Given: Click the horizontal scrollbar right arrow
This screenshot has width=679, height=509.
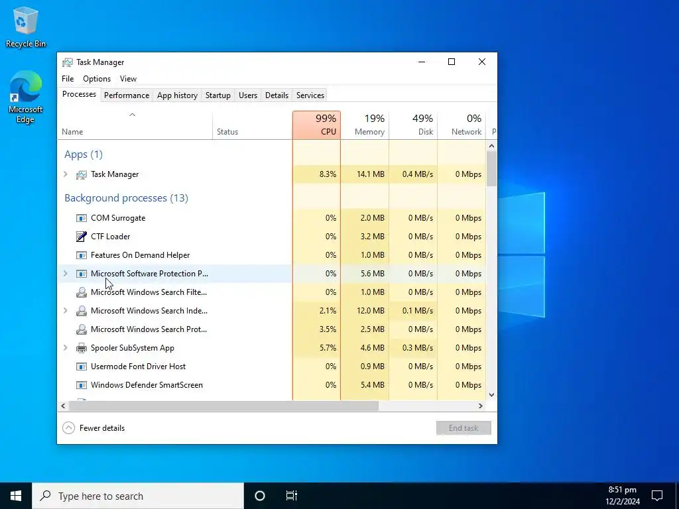Looking at the screenshot, I should (x=480, y=406).
